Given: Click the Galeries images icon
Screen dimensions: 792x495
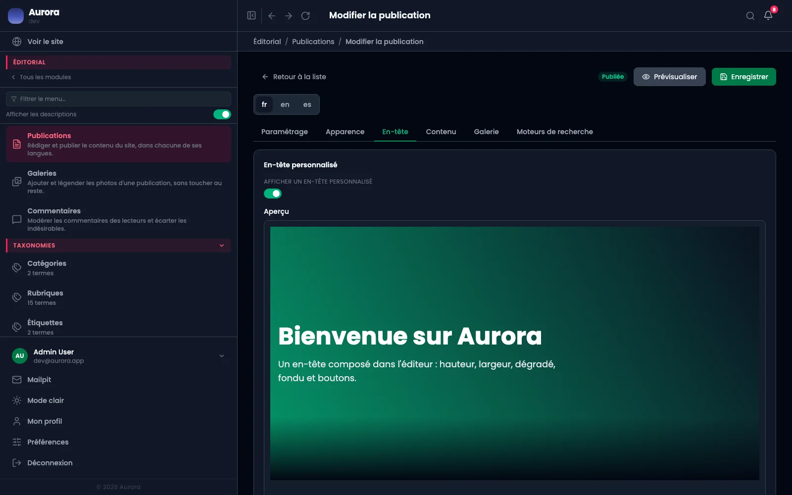Looking at the screenshot, I should [x=17, y=182].
